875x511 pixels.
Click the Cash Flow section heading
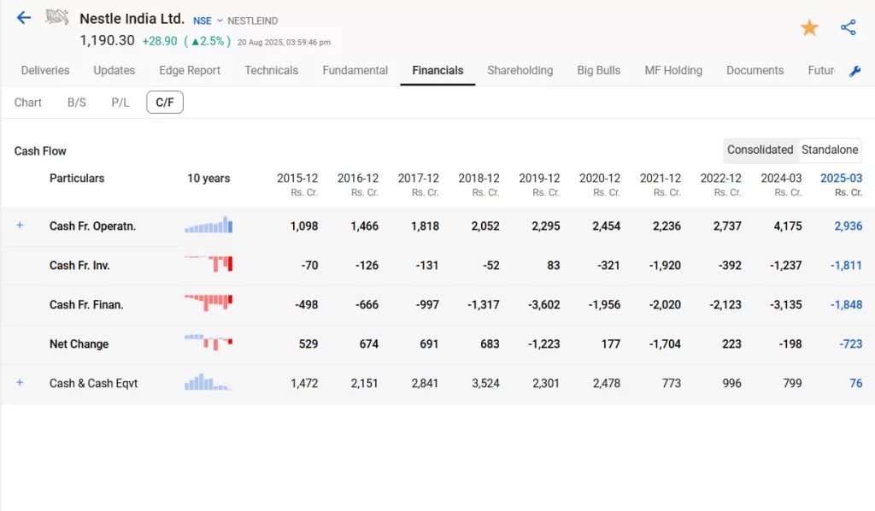[x=40, y=150]
